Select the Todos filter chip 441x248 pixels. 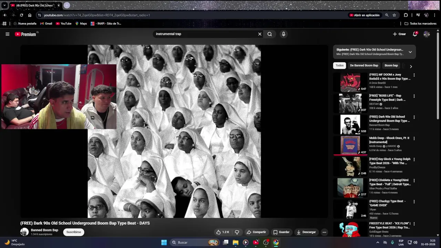point(340,65)
